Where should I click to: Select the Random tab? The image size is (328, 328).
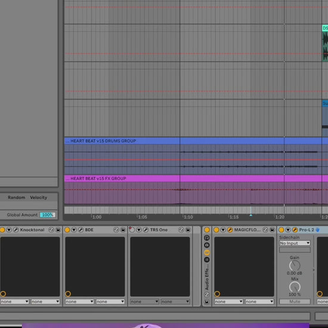pyautogui.click(x=16, y=197)
